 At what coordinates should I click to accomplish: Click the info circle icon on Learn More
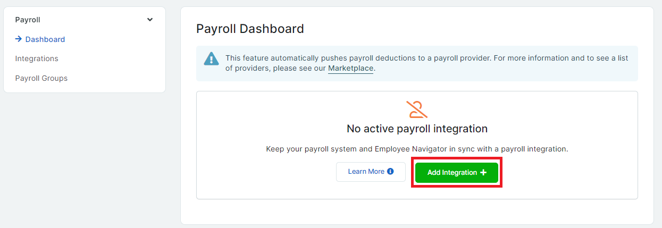coord(391,172)
